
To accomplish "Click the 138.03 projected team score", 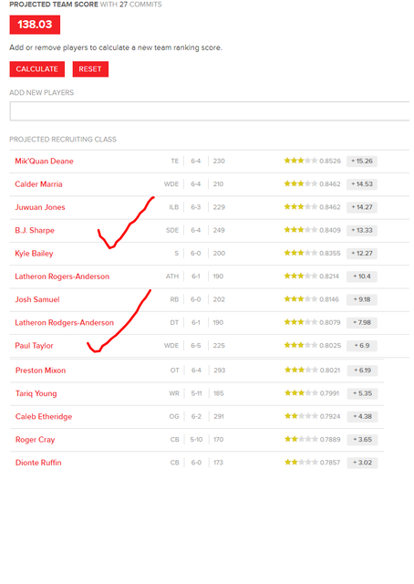I will (35, 25).
